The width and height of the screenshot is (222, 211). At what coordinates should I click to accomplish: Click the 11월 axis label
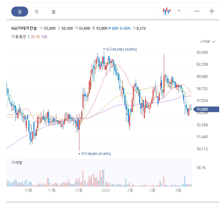52,190
